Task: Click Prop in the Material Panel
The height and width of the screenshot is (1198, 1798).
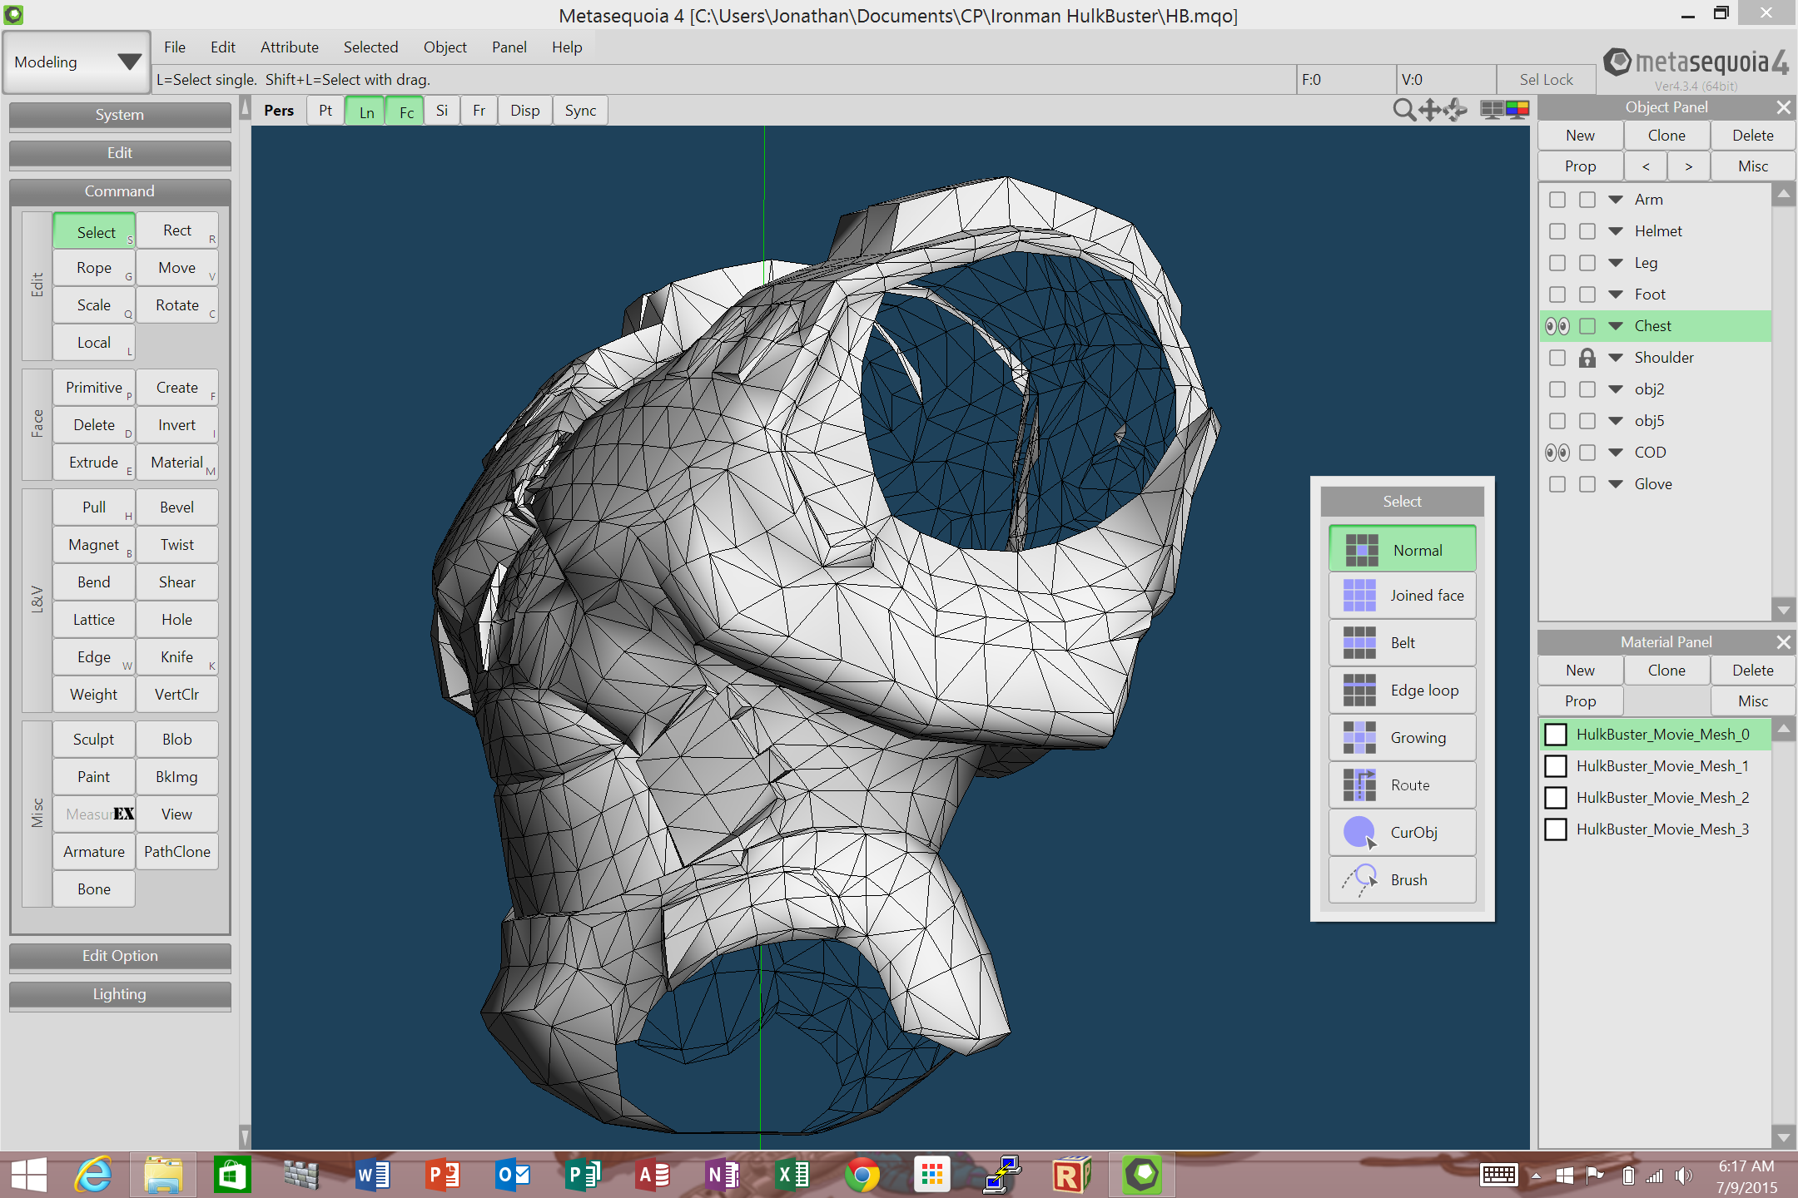Action: 1580,701
